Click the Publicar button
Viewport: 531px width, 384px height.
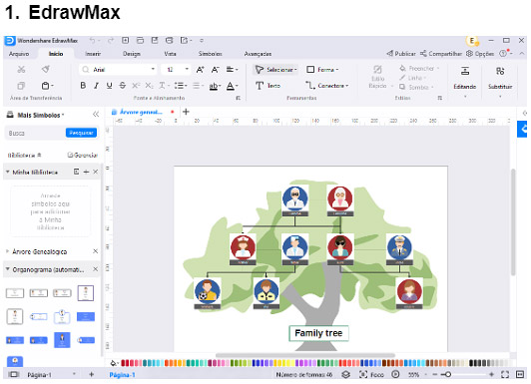coord(401,54)
